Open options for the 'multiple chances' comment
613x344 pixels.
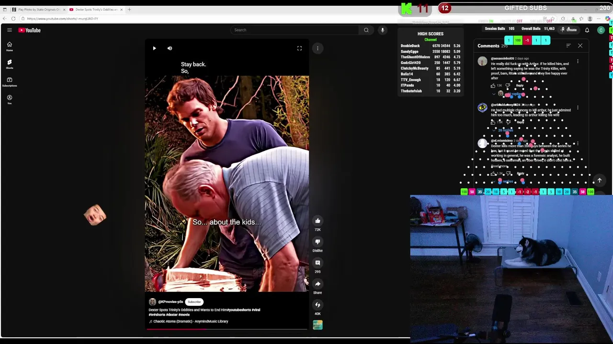coord(578,107)
